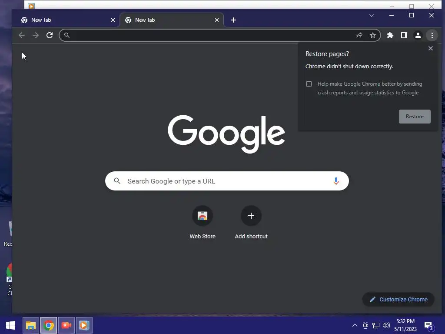
Task: Open the Windows Start menu
Action: pyautogui.click(x=10, y=325)
